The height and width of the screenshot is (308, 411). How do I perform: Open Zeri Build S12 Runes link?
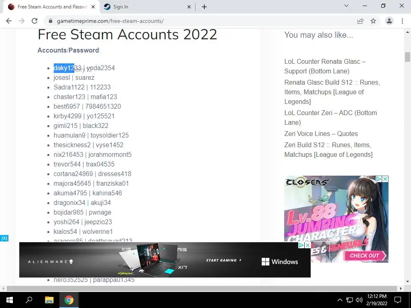[328, 150]
